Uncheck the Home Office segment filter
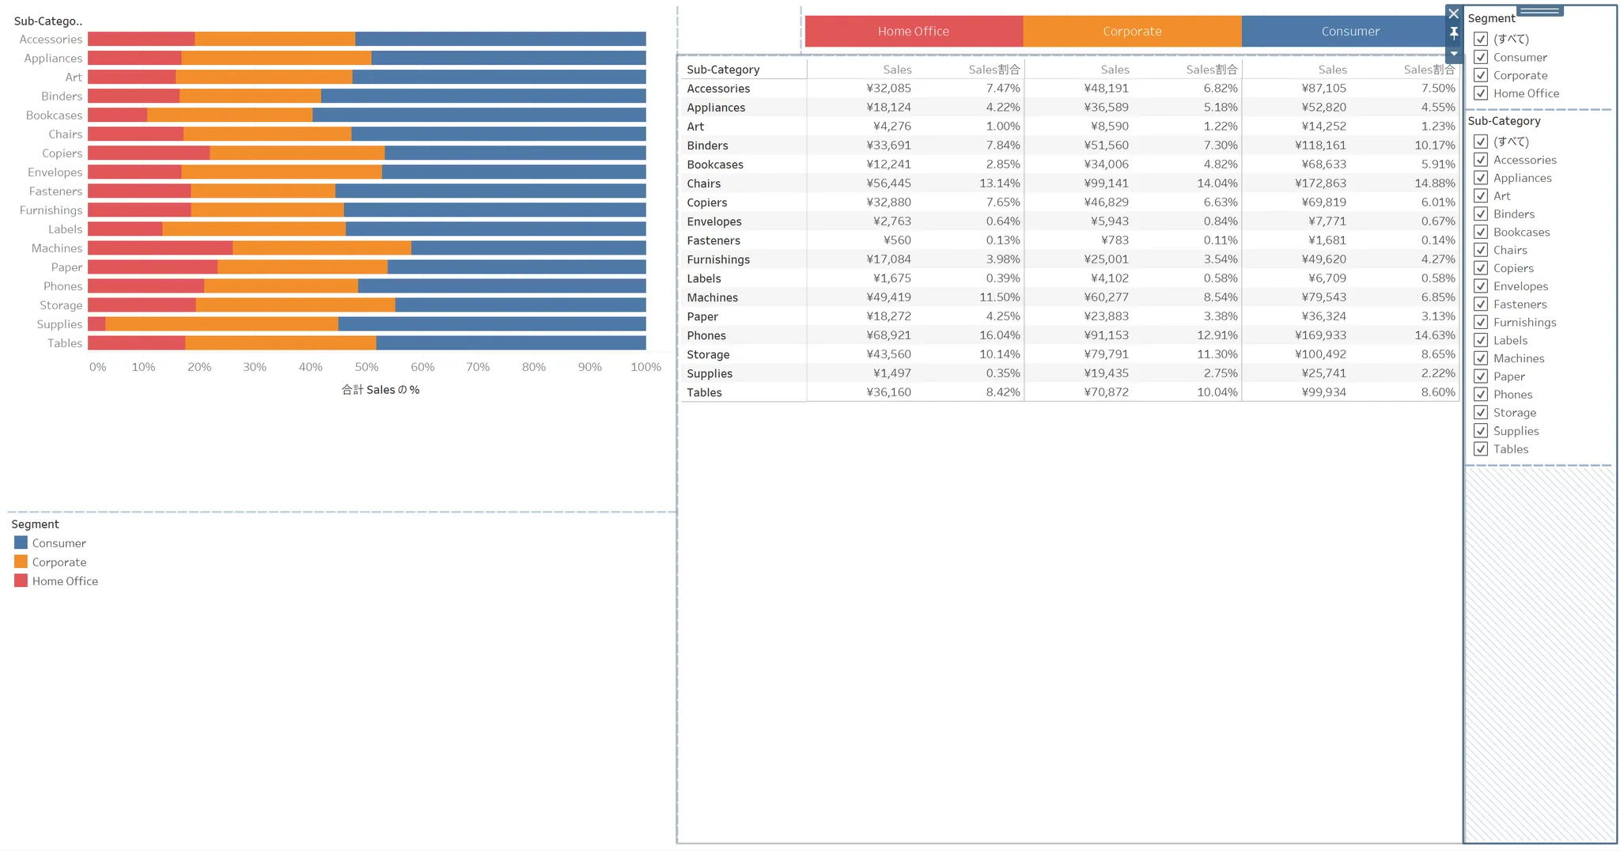Viewport: 1620px width, 851px height. click(x=1481, y=93)
